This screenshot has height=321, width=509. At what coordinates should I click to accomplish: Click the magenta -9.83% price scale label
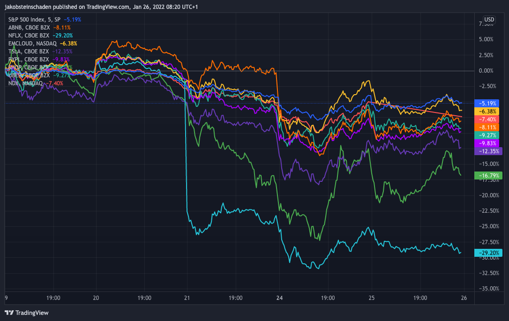tap(487, 143)
